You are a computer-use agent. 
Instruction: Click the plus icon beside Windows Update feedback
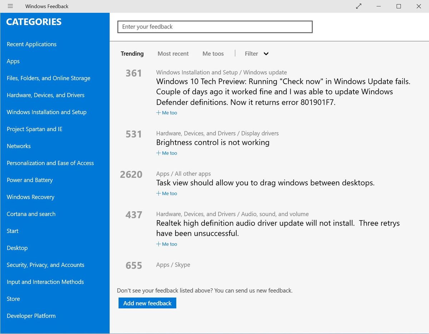point(158,113)
